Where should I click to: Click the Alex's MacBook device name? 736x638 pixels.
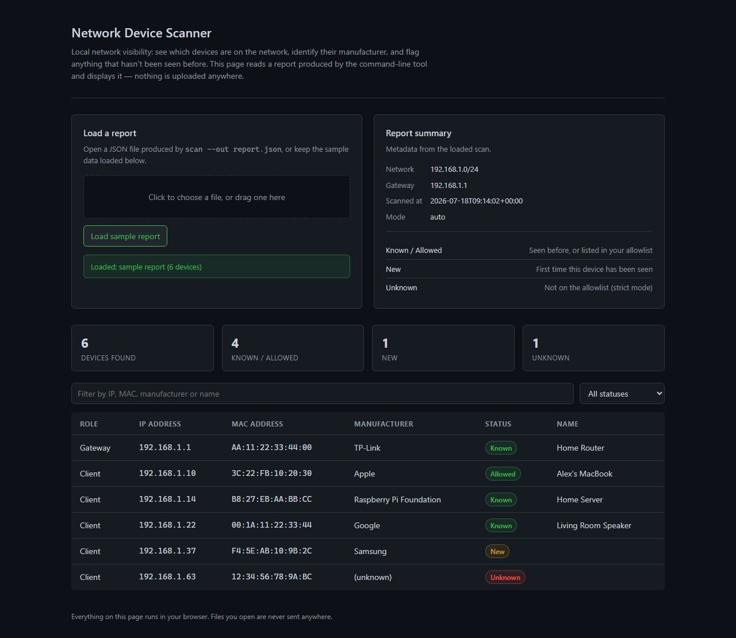[584, 474]
